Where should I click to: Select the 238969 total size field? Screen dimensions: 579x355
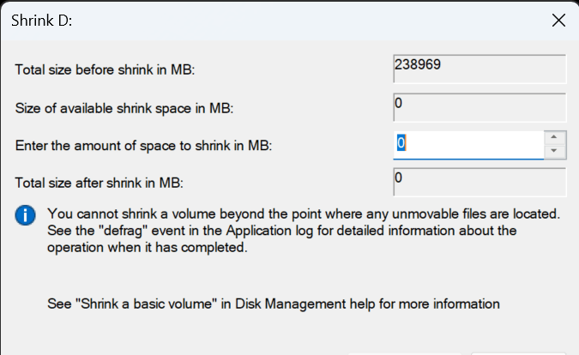(479, 69)
